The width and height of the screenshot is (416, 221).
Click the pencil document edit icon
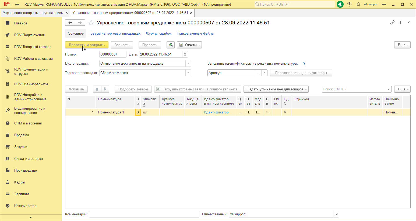click(170, 45)
